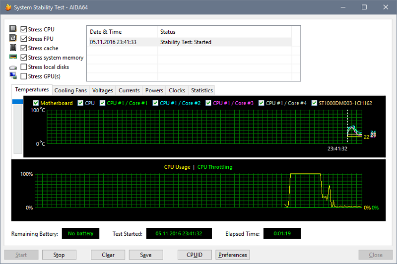Toggle CPU #1 / Core #3 temperature checkbox
The height and width of the screenshot is (264, 397).
208,103
